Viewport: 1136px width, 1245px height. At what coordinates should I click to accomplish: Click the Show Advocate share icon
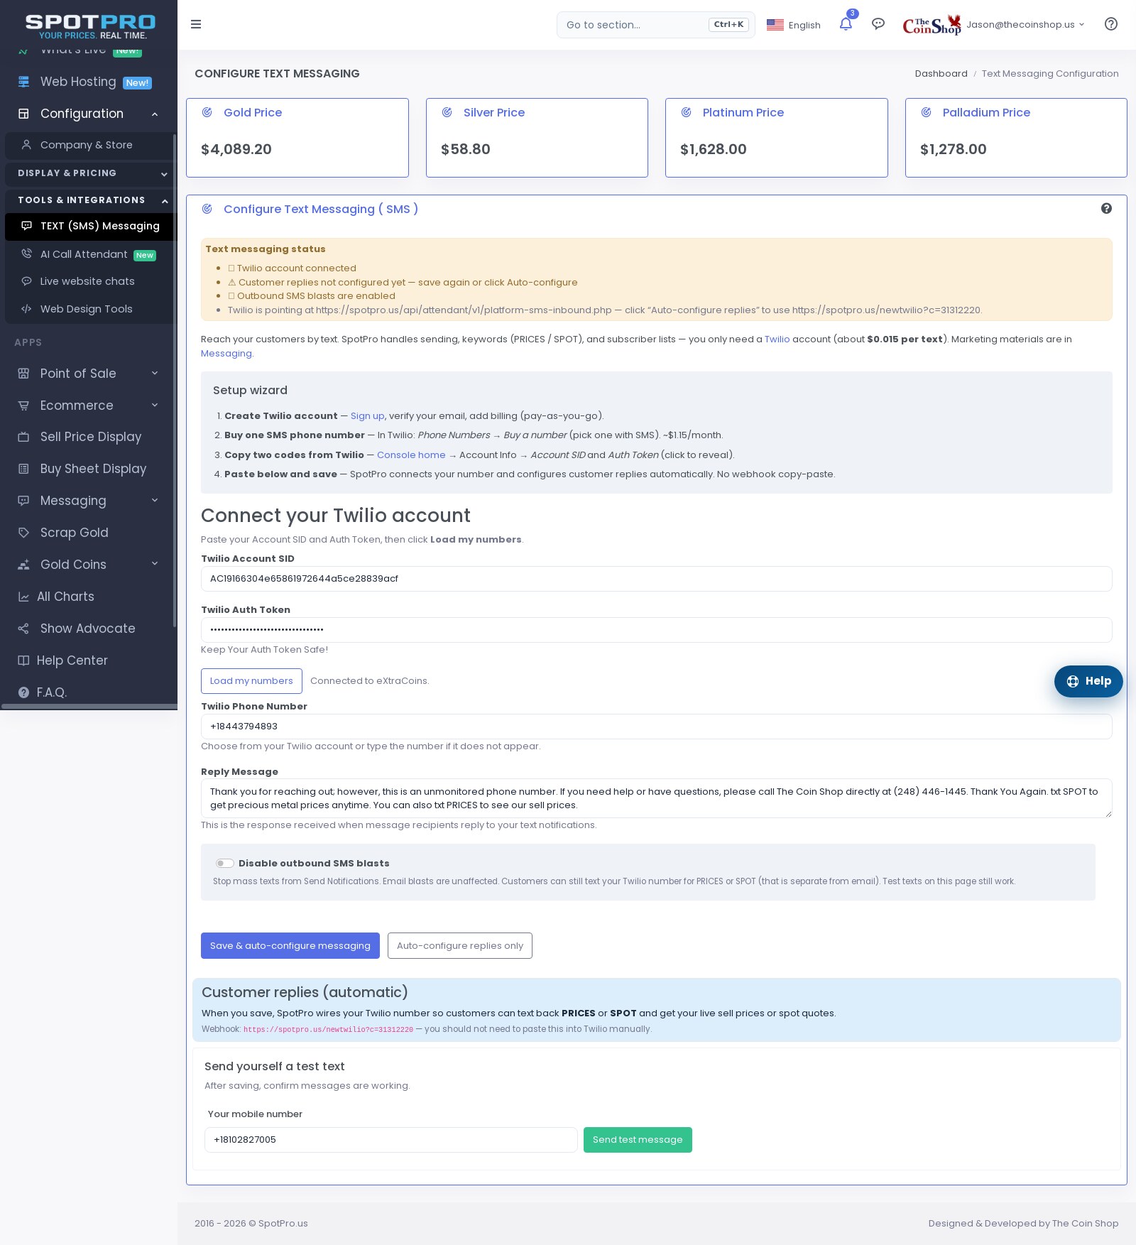[23, 629]
